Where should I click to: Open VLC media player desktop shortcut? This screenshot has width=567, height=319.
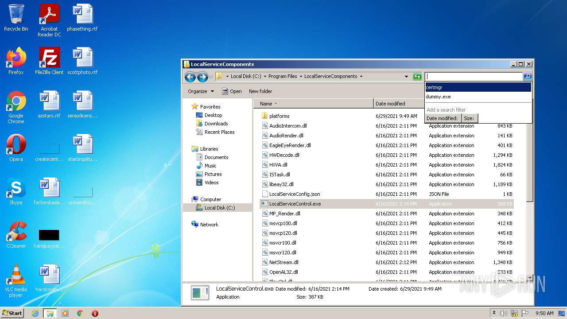(x=16, y=281)
